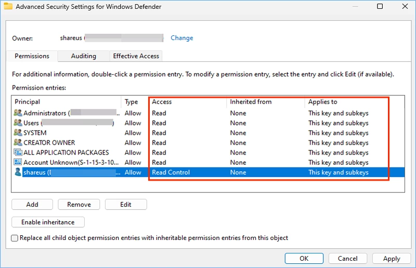The image size is (416, 268).
Task: Click shareus owner name text
Action: click(x=71, y=38)
